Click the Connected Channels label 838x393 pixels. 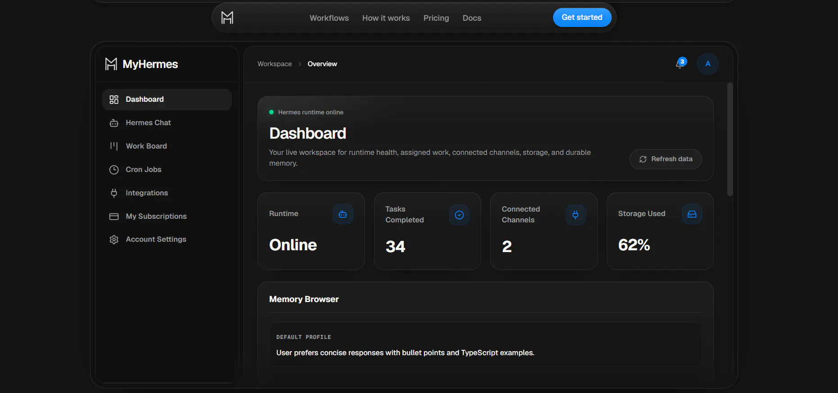coord(521,214)
